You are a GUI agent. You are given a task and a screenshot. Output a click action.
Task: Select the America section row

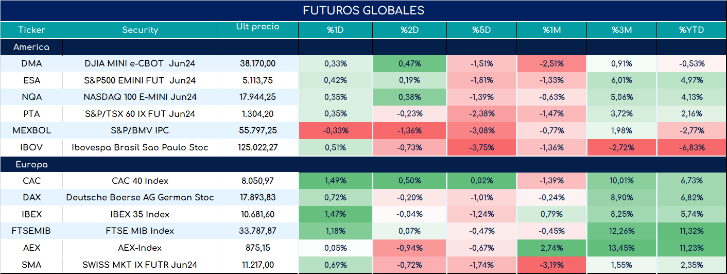[363, 47]
